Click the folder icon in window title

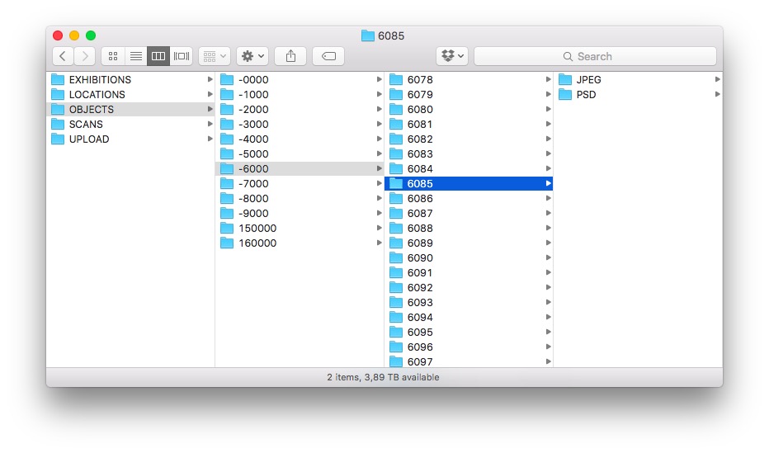(368, 35)
